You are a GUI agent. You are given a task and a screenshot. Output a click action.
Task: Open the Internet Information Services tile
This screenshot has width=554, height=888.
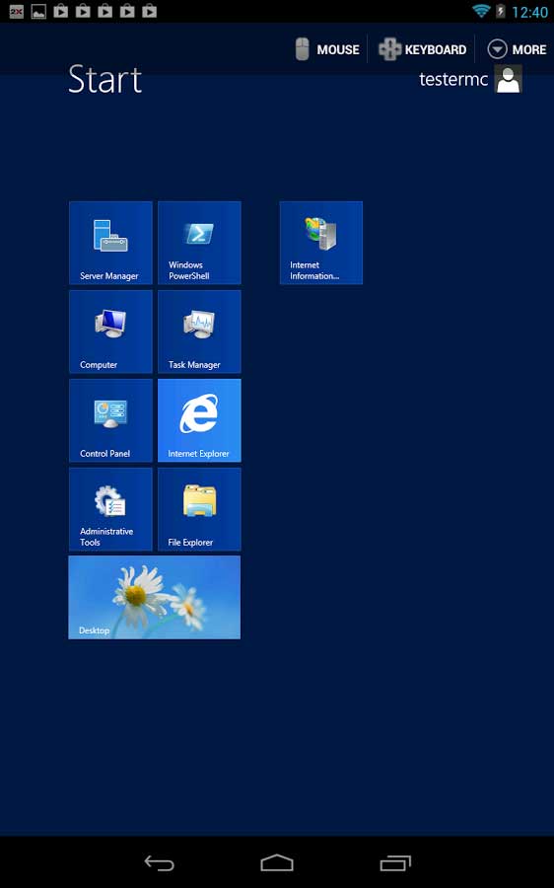pyautogui.click(x=320, y=243)
